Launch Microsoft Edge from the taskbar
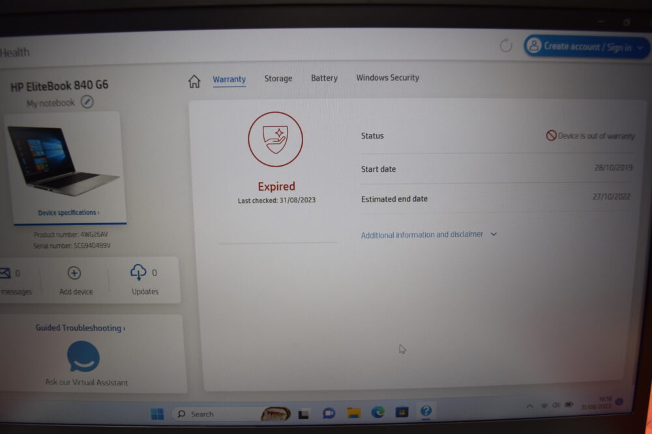The width and height of the screenshot is (652, 434). [378, 412]
